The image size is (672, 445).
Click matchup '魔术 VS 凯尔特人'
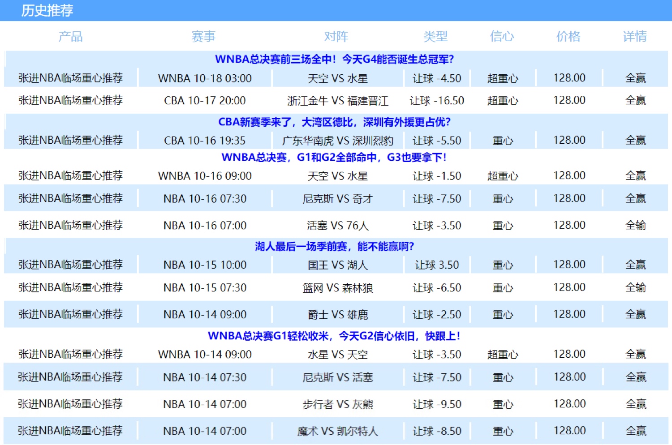tap(338, 431)
